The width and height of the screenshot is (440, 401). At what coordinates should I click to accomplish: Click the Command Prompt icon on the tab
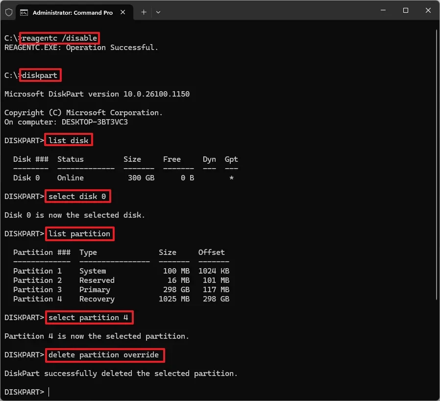(x=24, y=12)
